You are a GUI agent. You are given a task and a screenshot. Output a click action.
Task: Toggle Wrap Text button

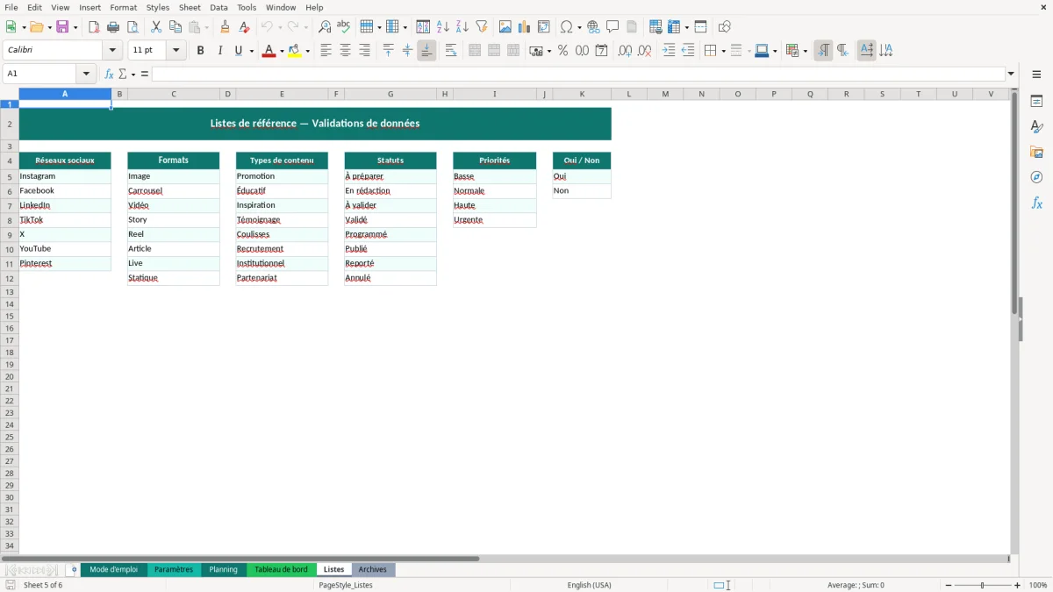[451, 51]
